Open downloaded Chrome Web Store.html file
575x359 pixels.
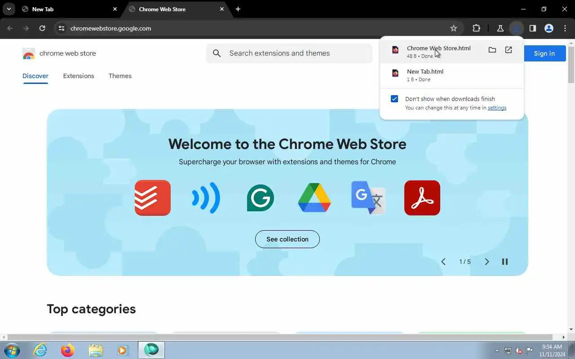(x=438, y=52)
